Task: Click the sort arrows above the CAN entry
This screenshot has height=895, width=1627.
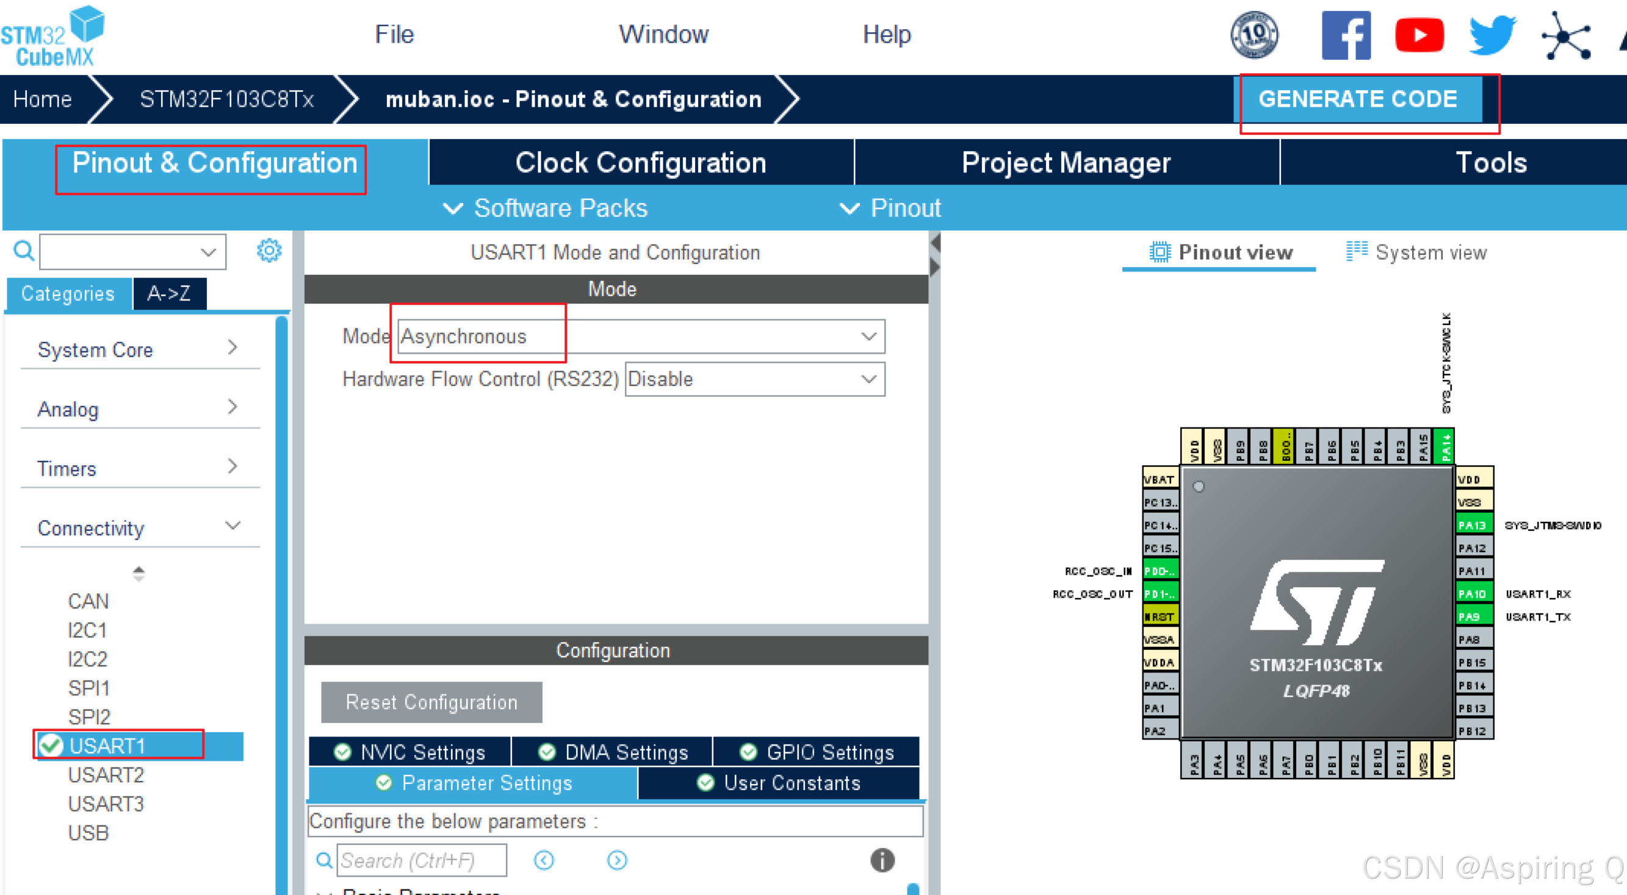Action: 139,573
